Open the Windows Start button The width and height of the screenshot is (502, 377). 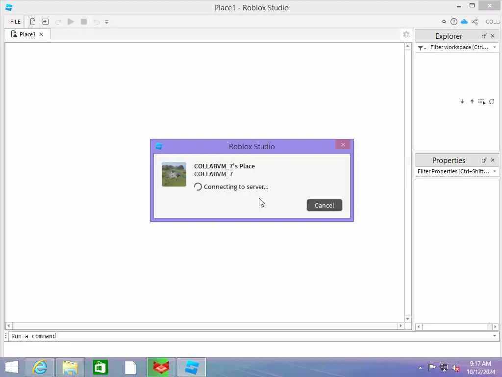click(x=12, y=367)
